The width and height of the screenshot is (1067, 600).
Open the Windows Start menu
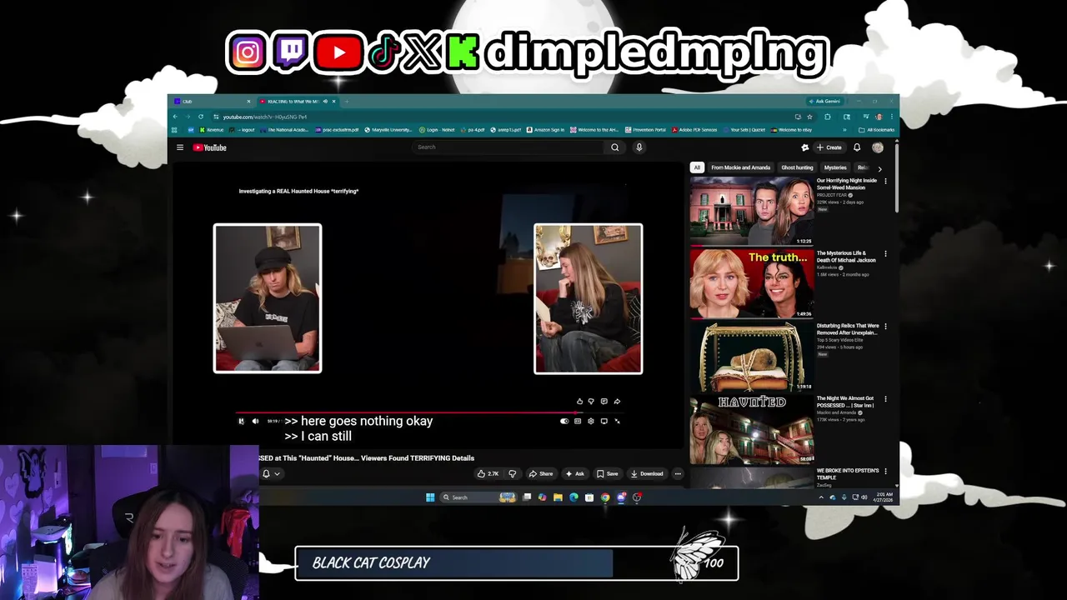coord(430,497)
